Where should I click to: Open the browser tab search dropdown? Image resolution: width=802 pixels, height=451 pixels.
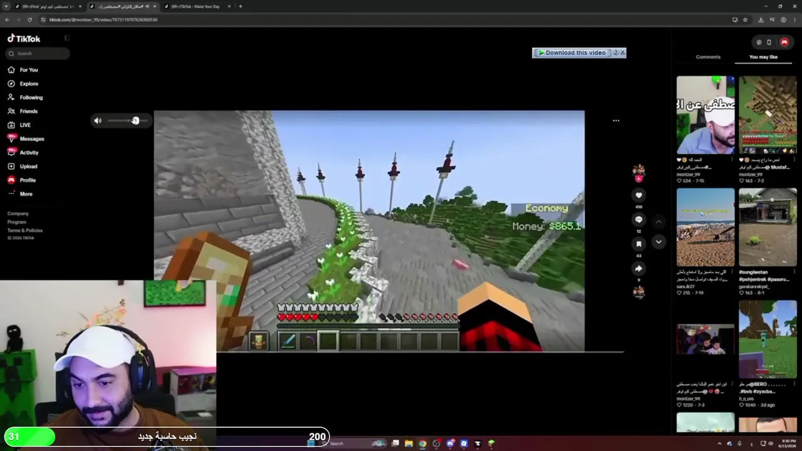pos(6,6)
